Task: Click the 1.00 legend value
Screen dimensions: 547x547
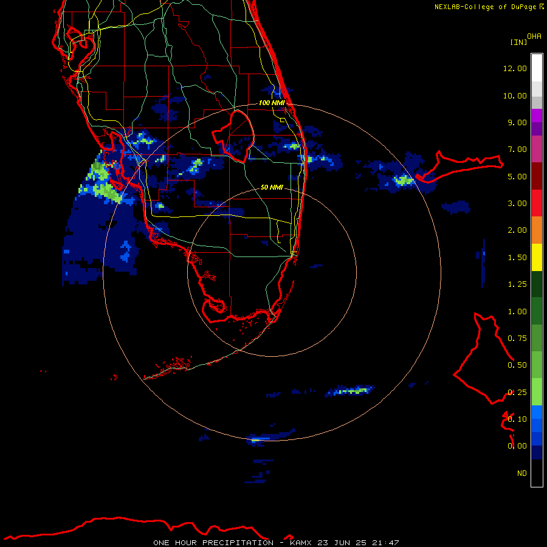Action: click(x=517, y=312)
